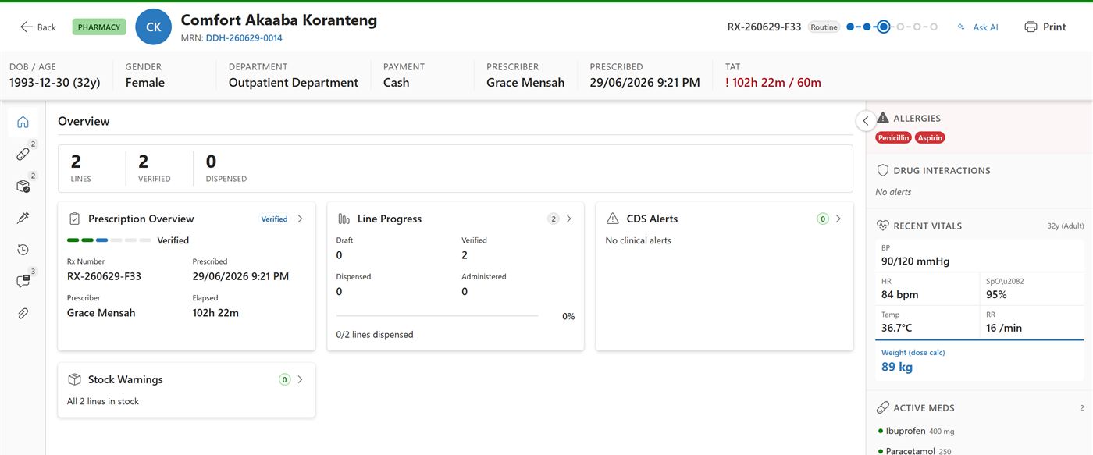Open the pill medications icon in sidebar
Image resolution: width=1093 pixels, height=455 pixels.
click(x=23, y=154)
